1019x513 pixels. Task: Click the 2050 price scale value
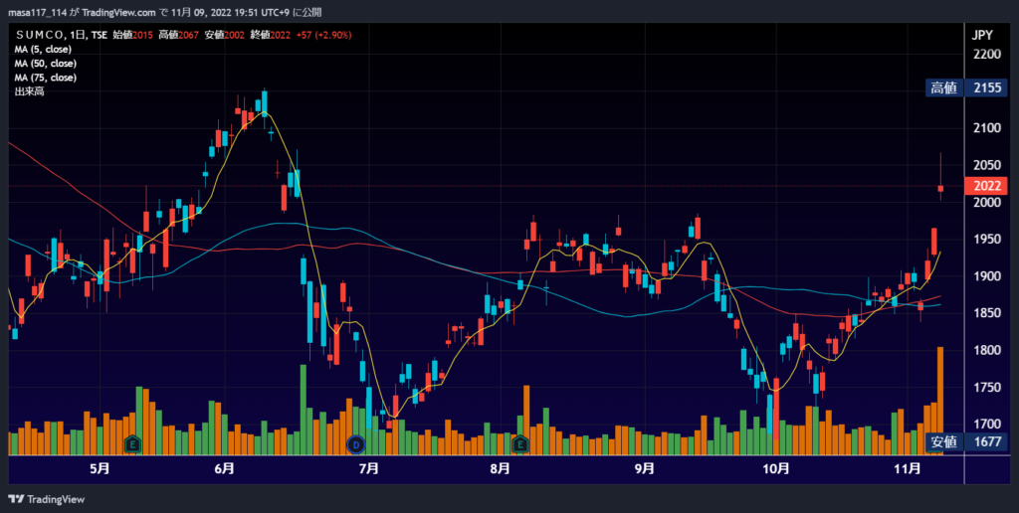[986, 165]
